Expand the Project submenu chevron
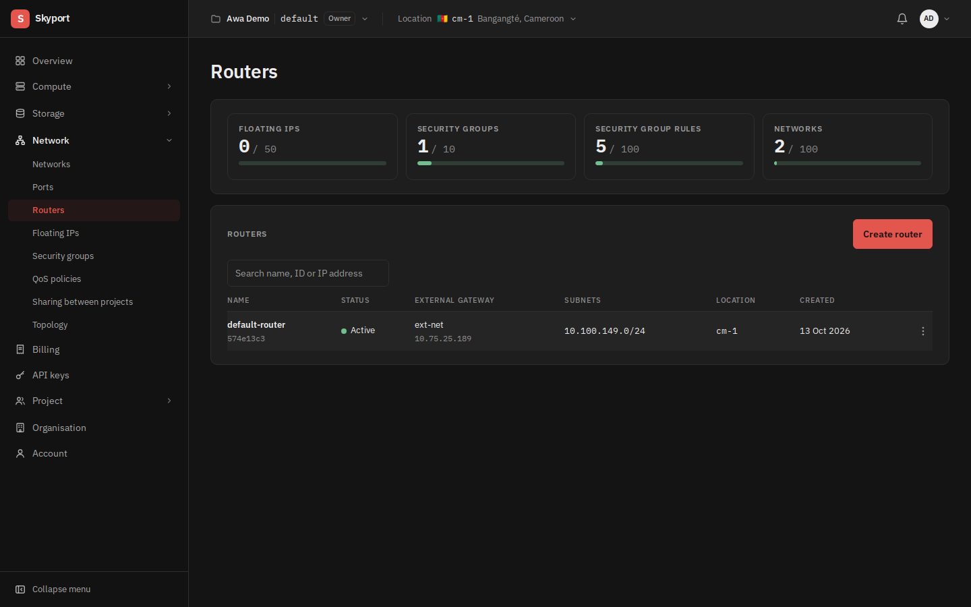The height and width of the screenshot is (607, 971). 169,401
